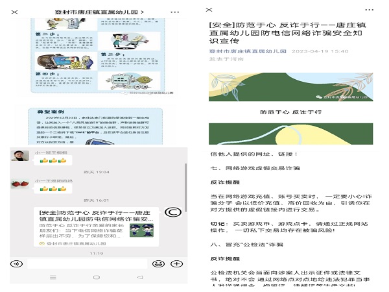Tap the Android back triangle button
This screenshot has width=389, height=292.
pyautogui.click(x=140, y=277)
